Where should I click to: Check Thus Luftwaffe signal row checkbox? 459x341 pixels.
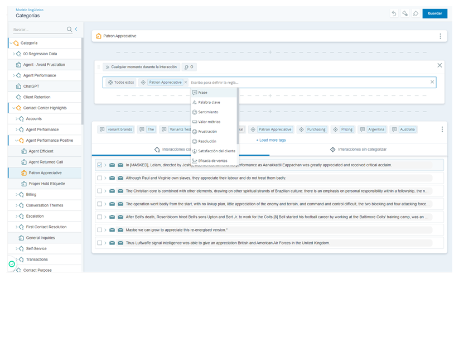tap(100, 243)
